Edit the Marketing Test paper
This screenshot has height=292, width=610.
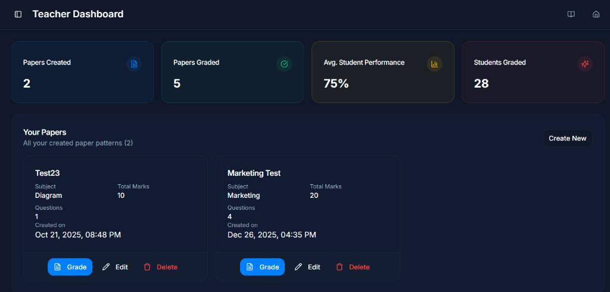307,267
